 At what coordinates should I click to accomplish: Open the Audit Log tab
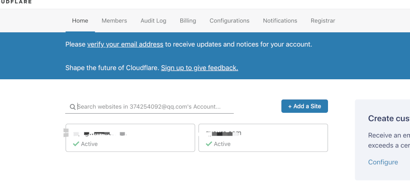(x=153, y=20)
